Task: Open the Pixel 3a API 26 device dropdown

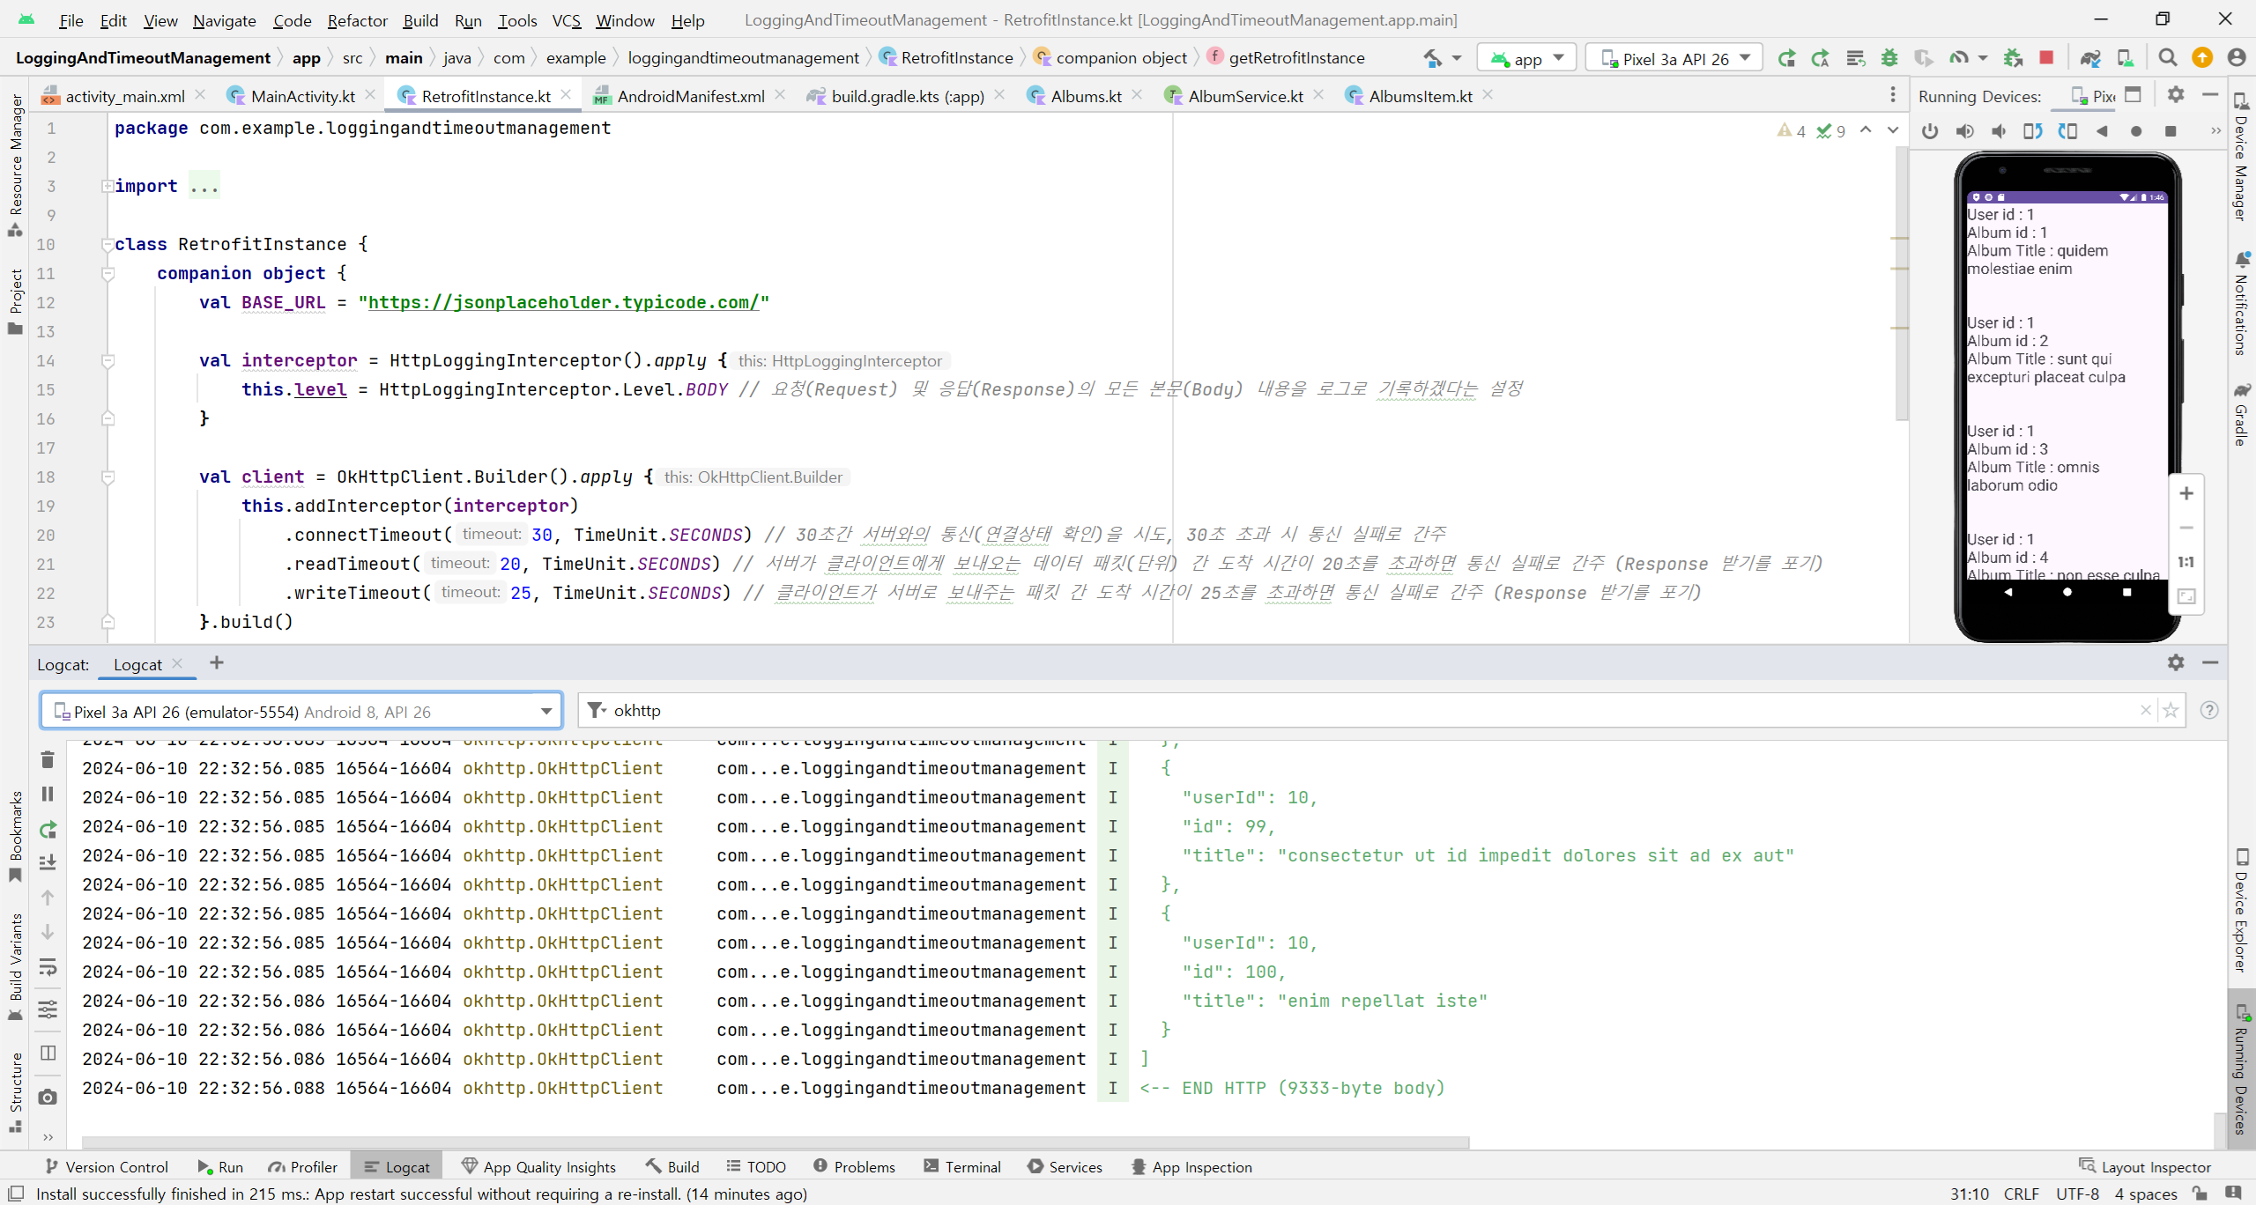Action: (x=1674, y=58)
